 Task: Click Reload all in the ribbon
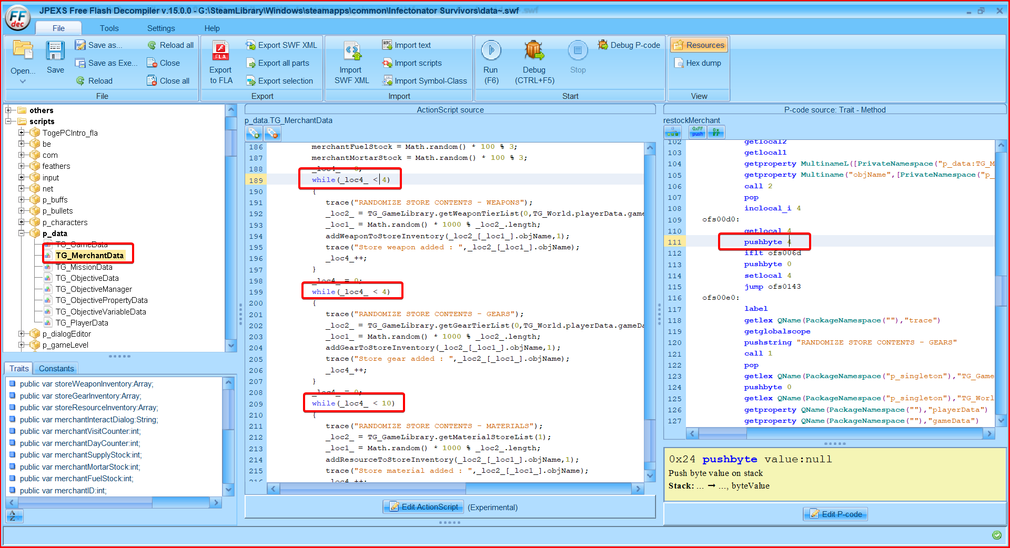pyautogui.click(x=170, y=45)
